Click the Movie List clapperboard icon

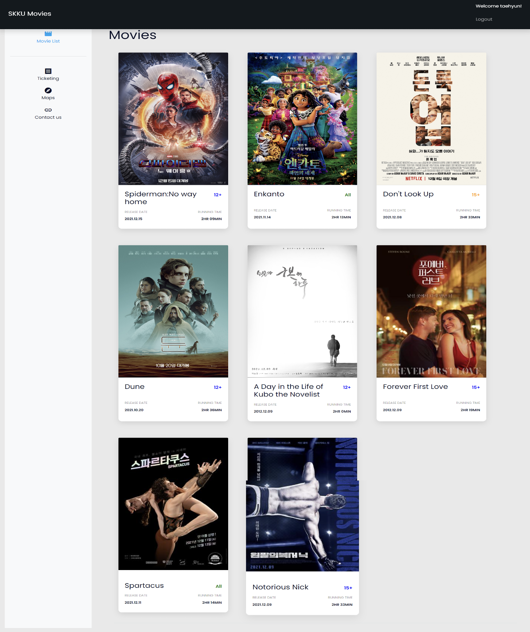point(48,34)
